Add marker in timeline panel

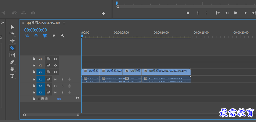(x=54, y=36)
